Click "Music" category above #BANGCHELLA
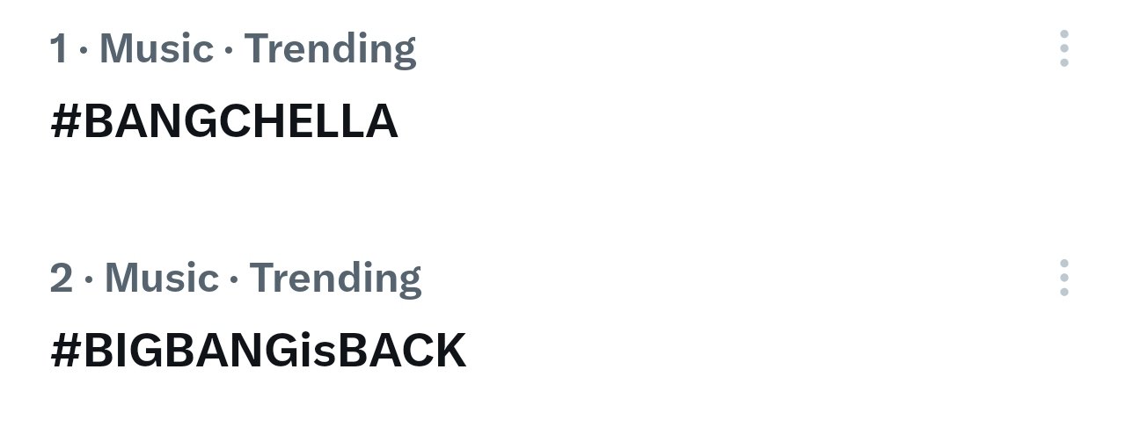Image resolution: width=1126 pixels, height=442 pixels. 157,48
